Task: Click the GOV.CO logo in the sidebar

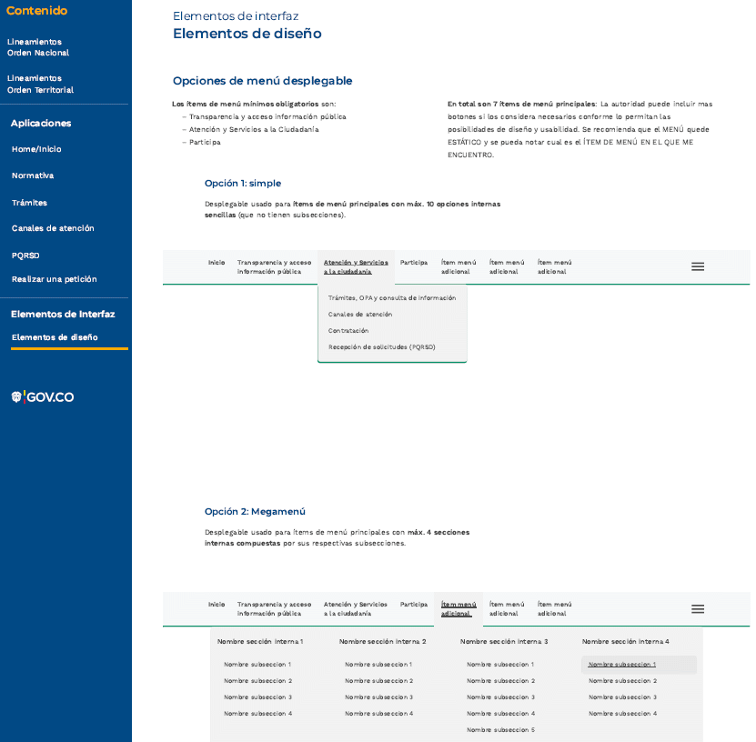Action: coord(43,397)
